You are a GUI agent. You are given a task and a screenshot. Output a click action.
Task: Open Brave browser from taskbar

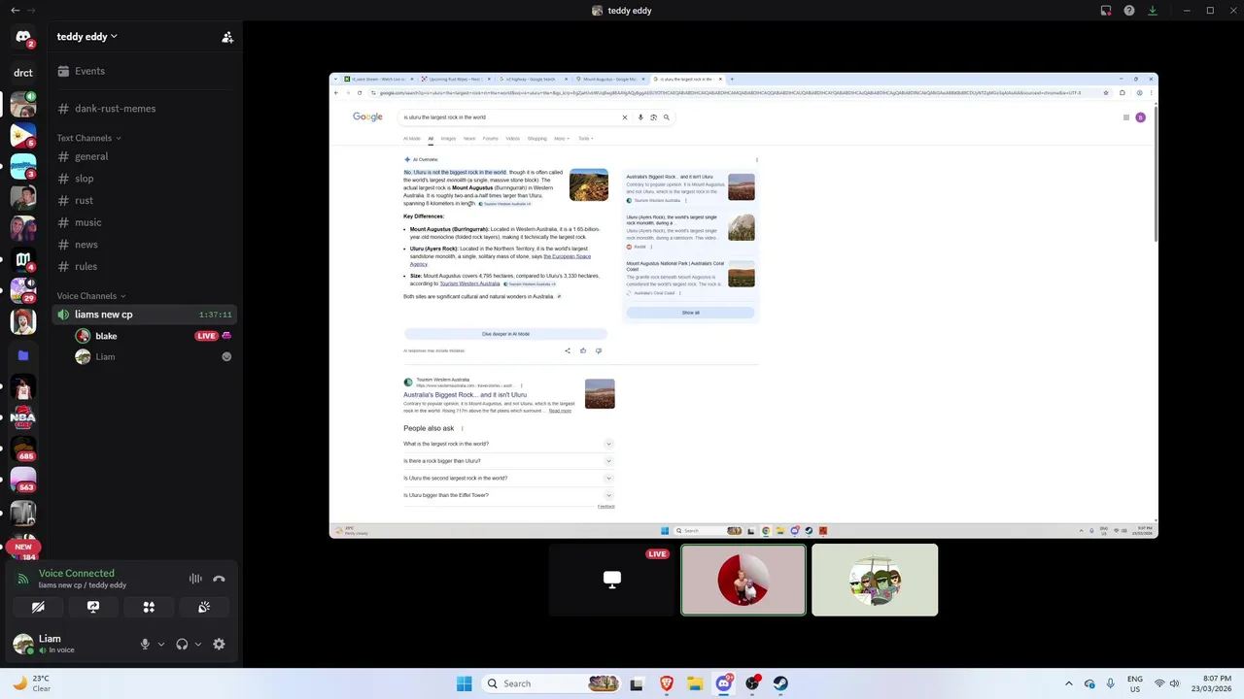pyautogui.click(x=667, y=683)
